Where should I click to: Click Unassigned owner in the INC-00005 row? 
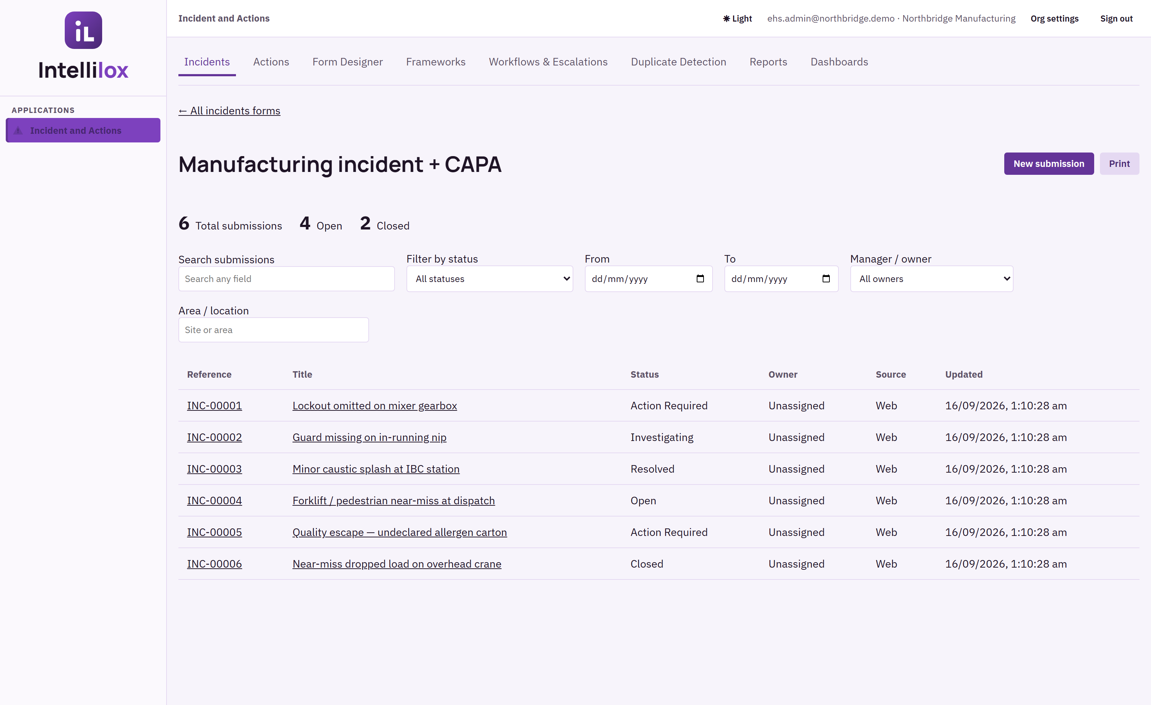coord(796,532)
